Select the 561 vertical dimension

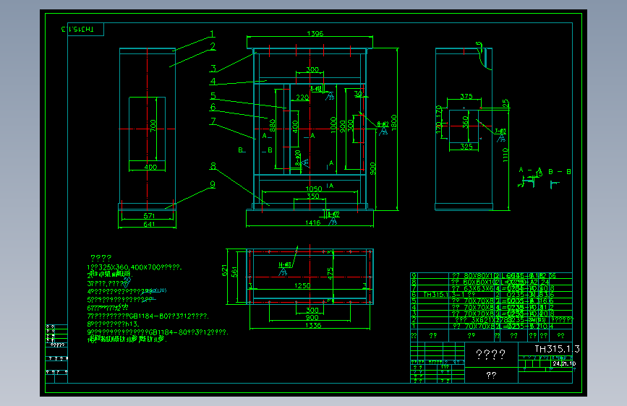click(x=234, y=272)
